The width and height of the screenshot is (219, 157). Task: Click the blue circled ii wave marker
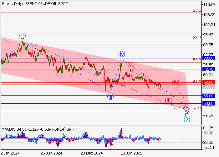point(23,35)
